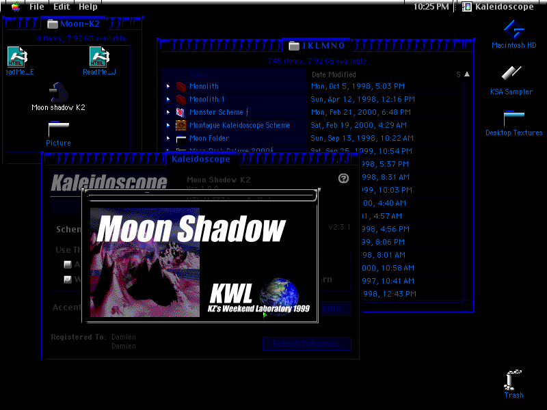Click the 4 items available text in Moon-K2

pos(81,38)
